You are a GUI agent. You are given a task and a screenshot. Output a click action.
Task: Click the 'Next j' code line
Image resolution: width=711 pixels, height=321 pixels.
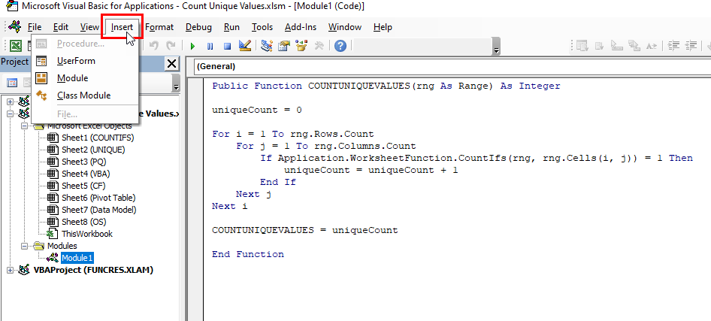[253, 194]
